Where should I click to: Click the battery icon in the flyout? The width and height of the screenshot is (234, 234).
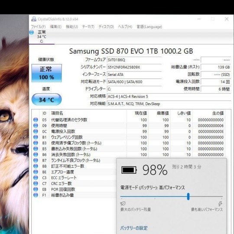(x=129, y=170)
